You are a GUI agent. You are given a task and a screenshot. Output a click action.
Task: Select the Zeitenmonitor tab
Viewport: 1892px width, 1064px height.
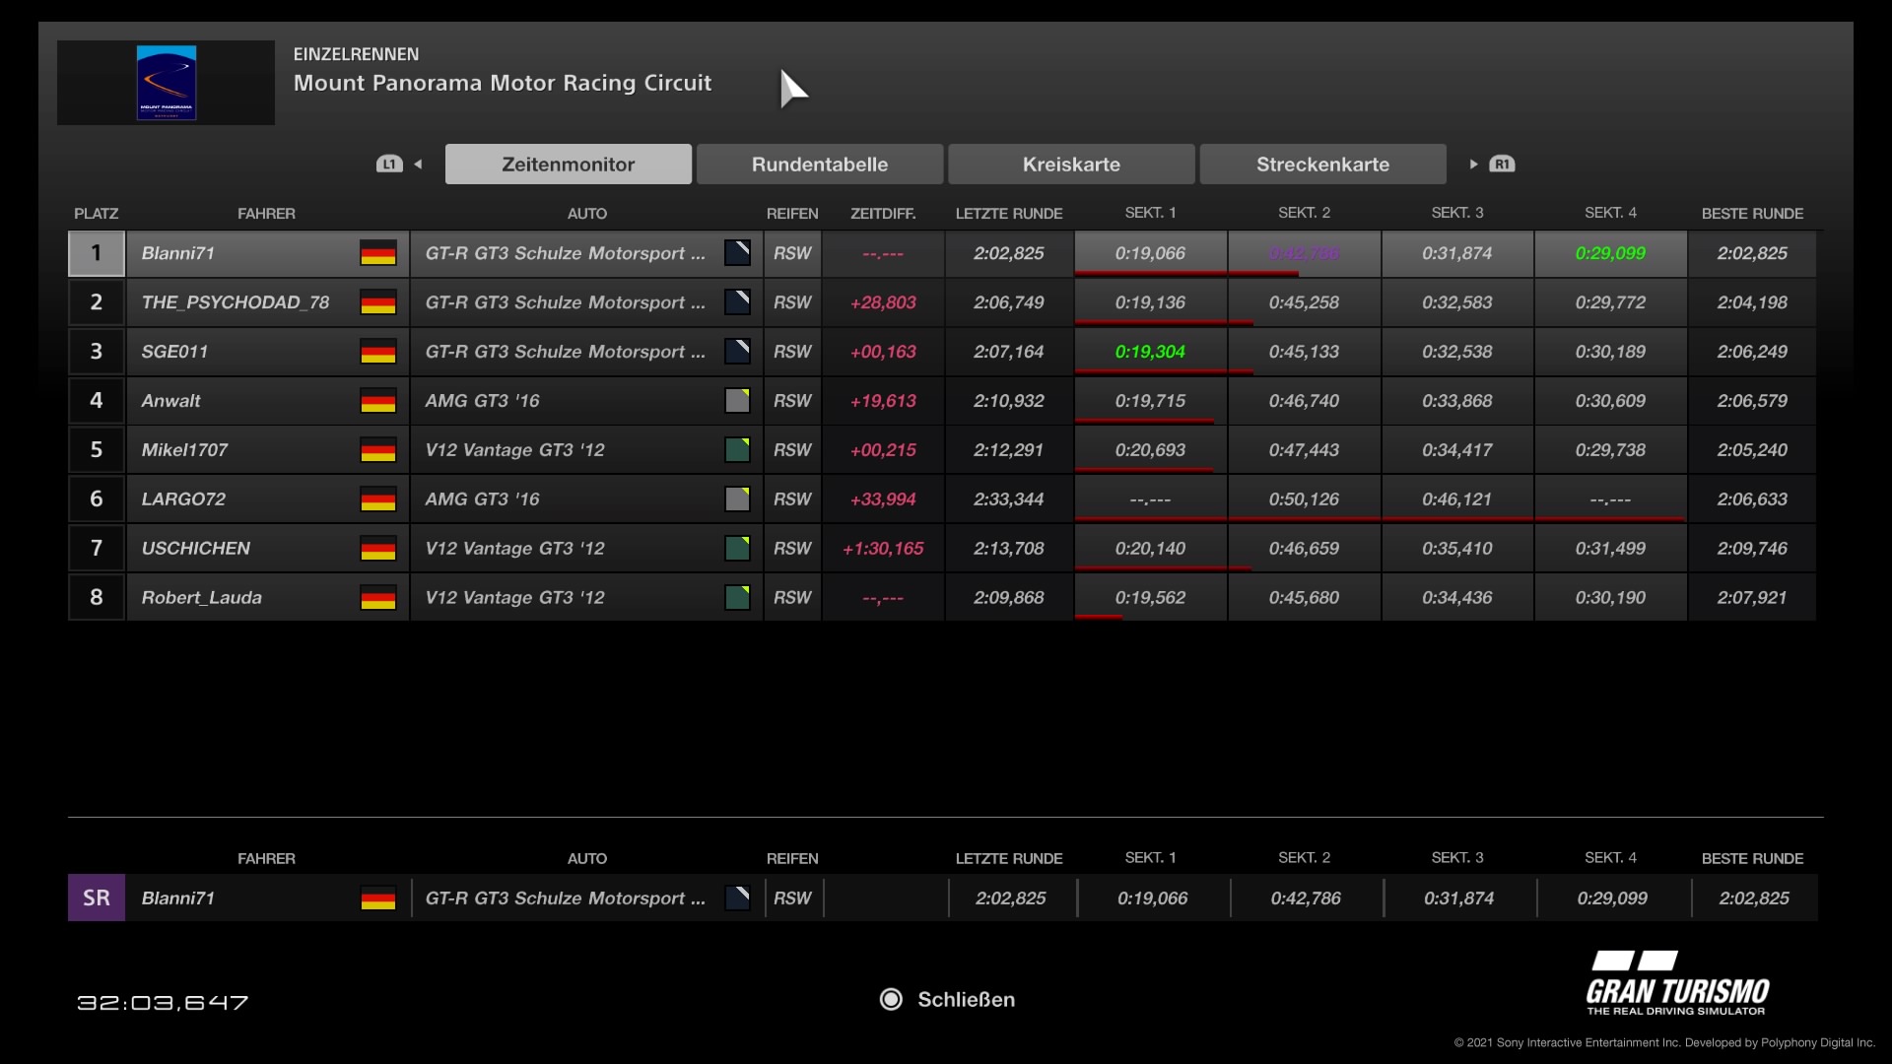(x=569, y=165)
